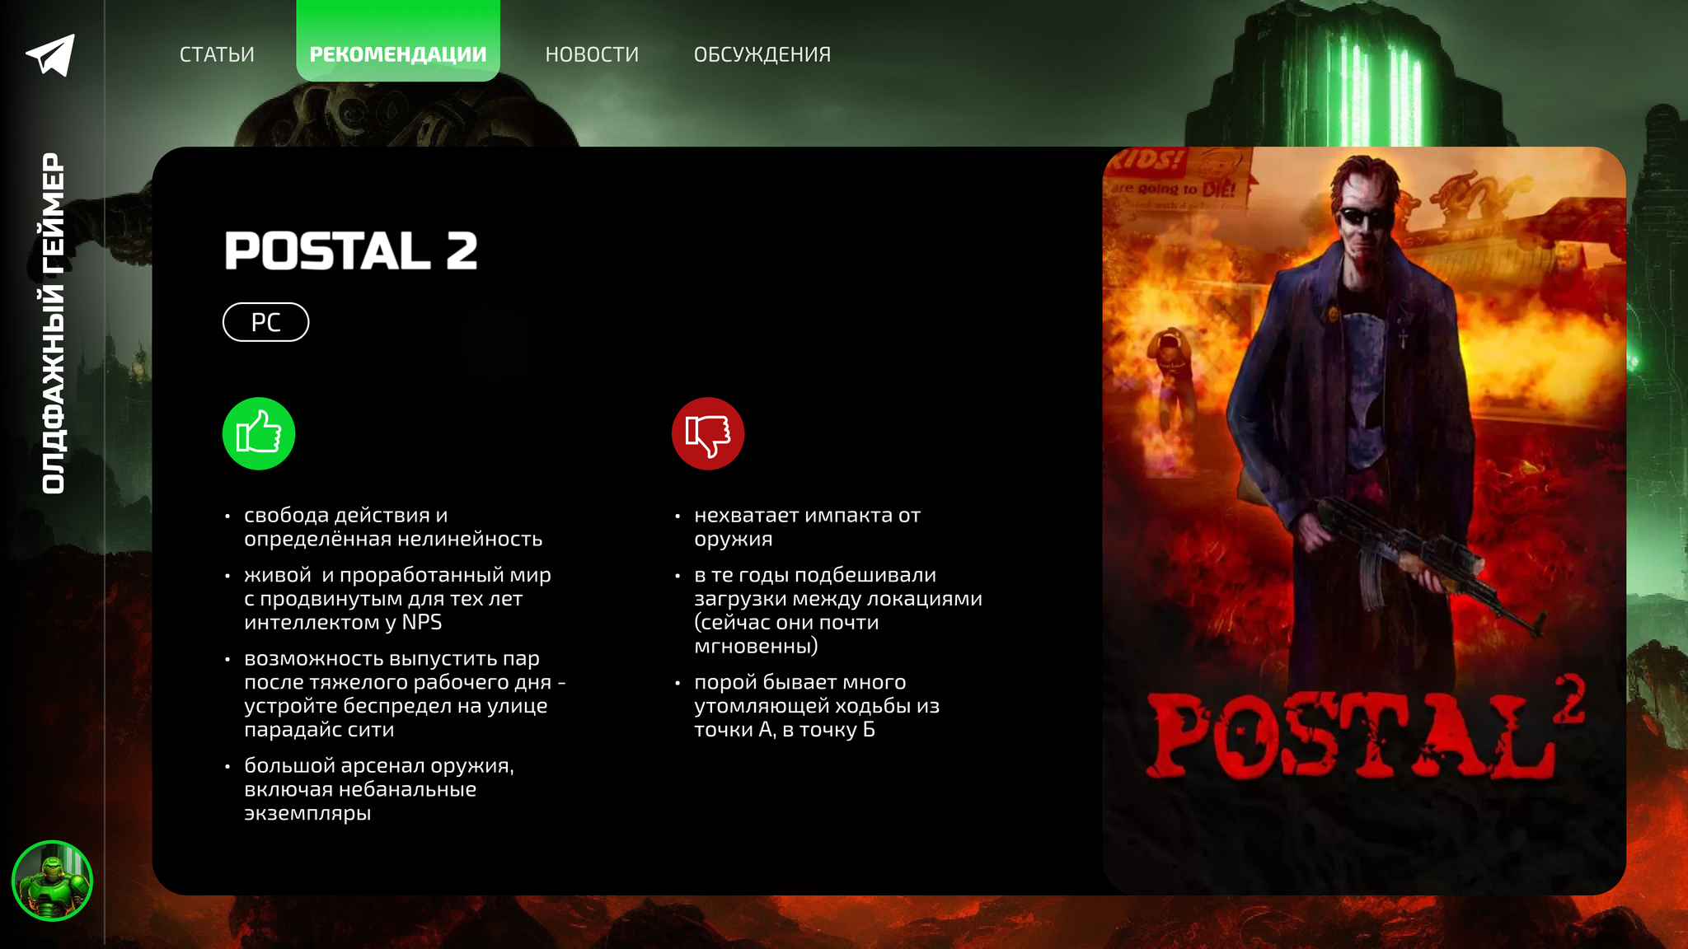Click the 'нехватает импакта' cons bullet

[x=807, y=526]
